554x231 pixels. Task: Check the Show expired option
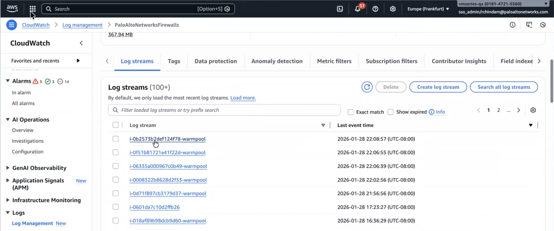click(x=390, y=112)
